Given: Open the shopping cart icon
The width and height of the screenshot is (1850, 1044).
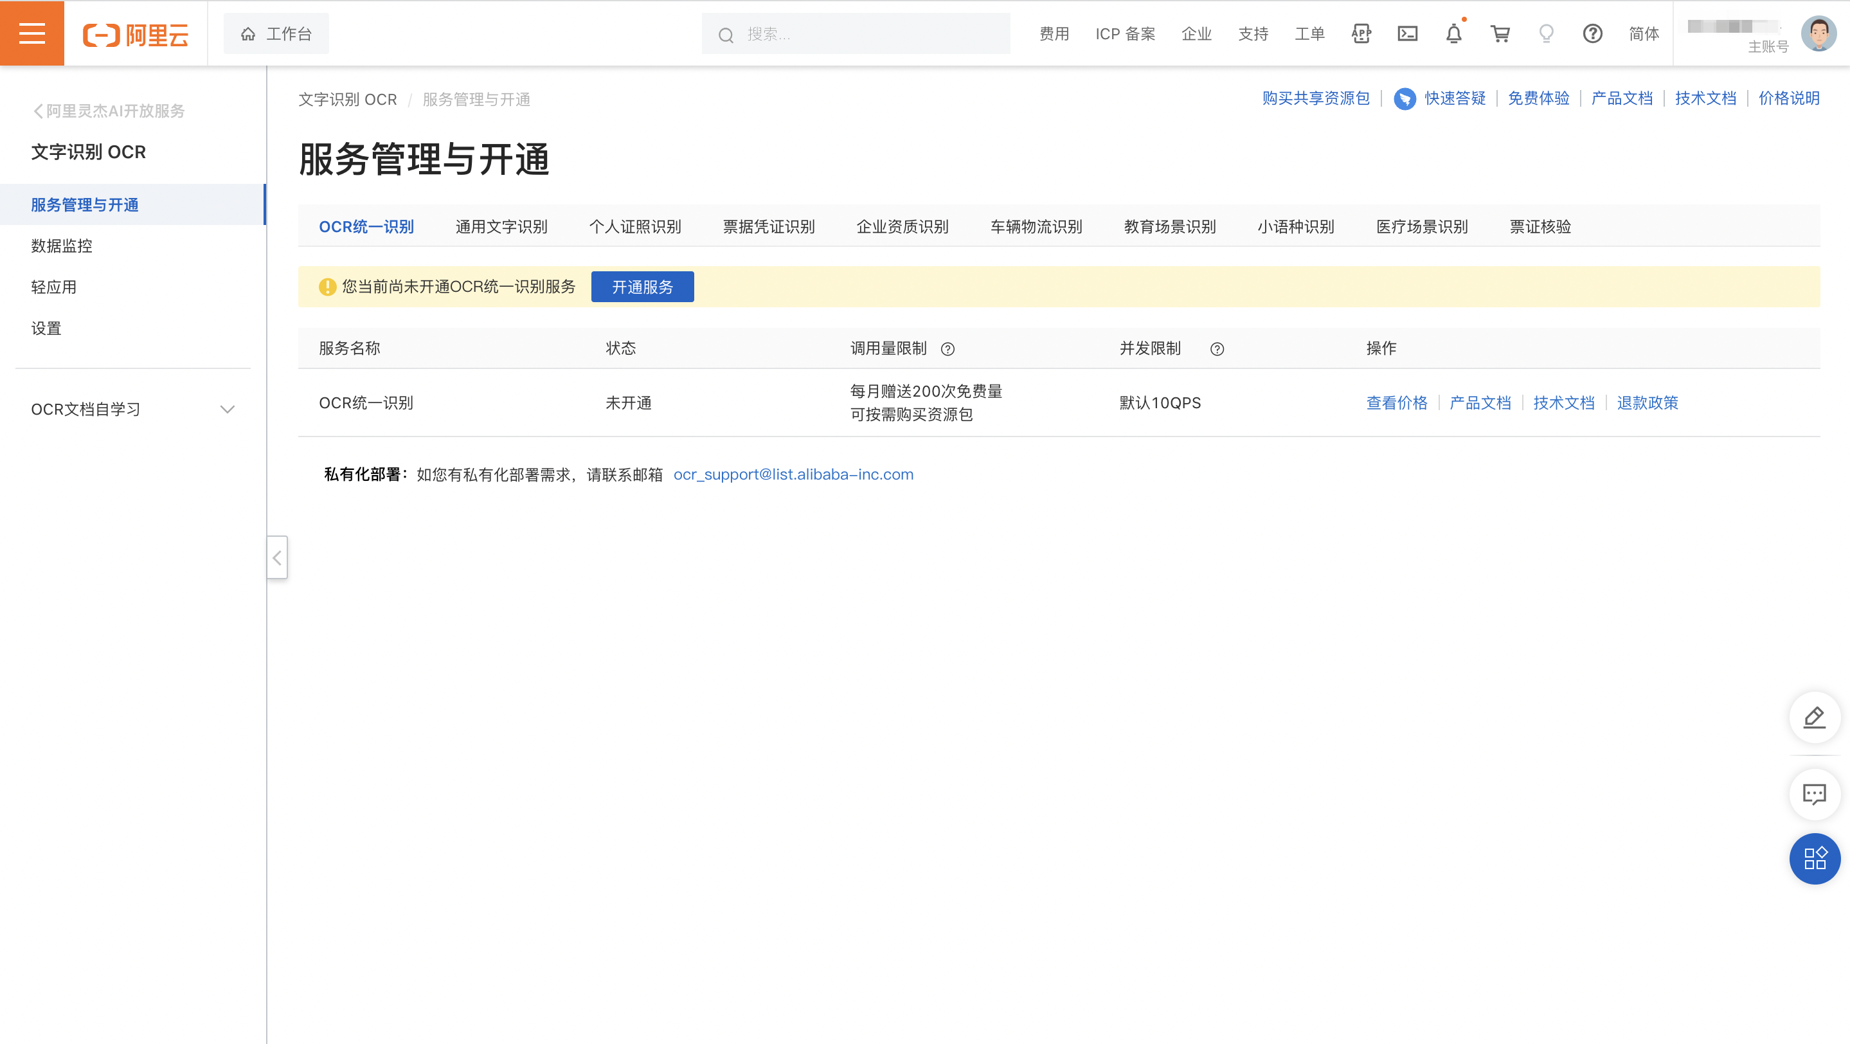Looking at the screenshot, I should pos(1500,33).
